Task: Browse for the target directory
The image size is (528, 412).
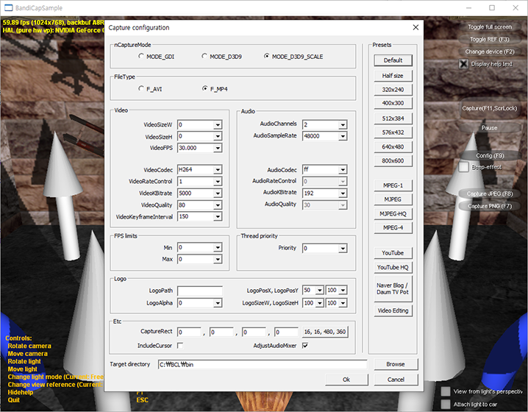Action: point(396,364)
